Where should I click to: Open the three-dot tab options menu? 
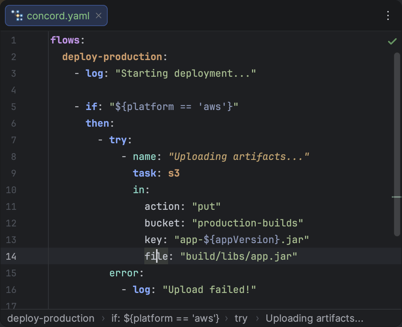tap(388, 15)
